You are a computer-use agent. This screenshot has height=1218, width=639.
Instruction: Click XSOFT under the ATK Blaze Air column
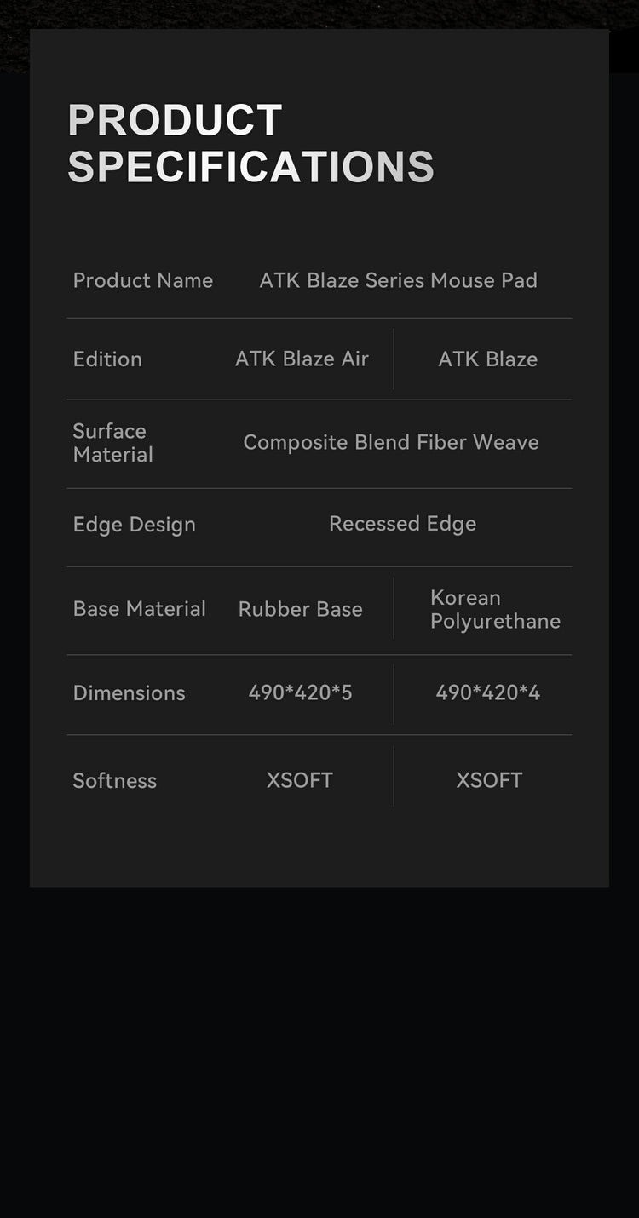point(299,779)
